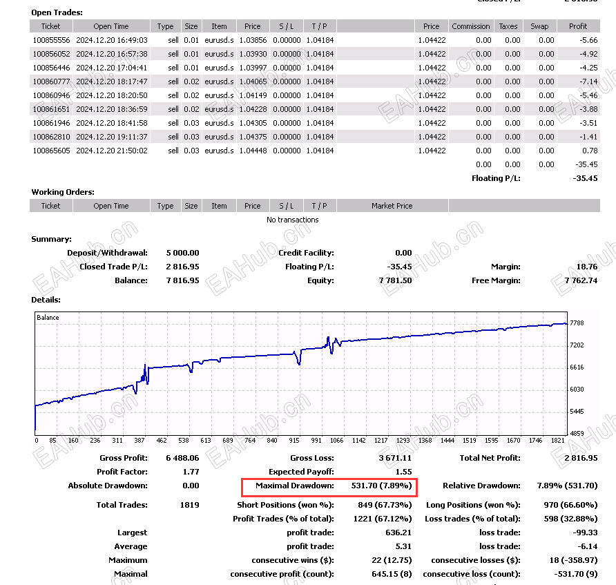The image size is (616, 585).
Task: Click ticket number 100856446
Action: pyautogui.click(x=51, y=68)
